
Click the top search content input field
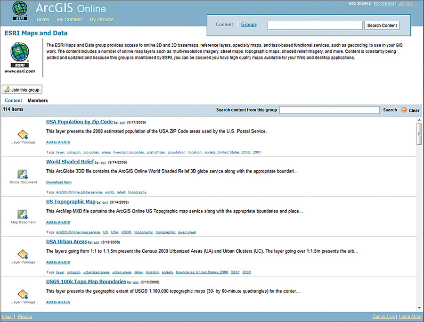coord(315,25)
